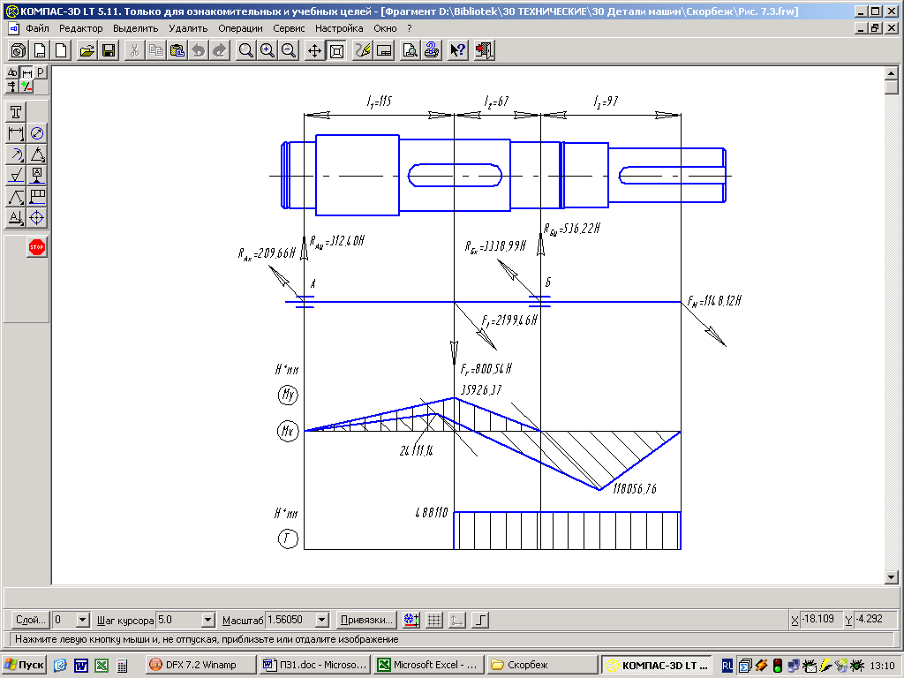Create a new blank fragment
This screenshot has width=904, height=678.
(61, 50)
